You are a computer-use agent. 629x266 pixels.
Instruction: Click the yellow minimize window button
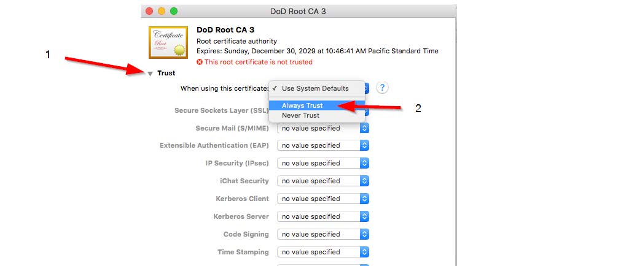click(x=162, y=11)
